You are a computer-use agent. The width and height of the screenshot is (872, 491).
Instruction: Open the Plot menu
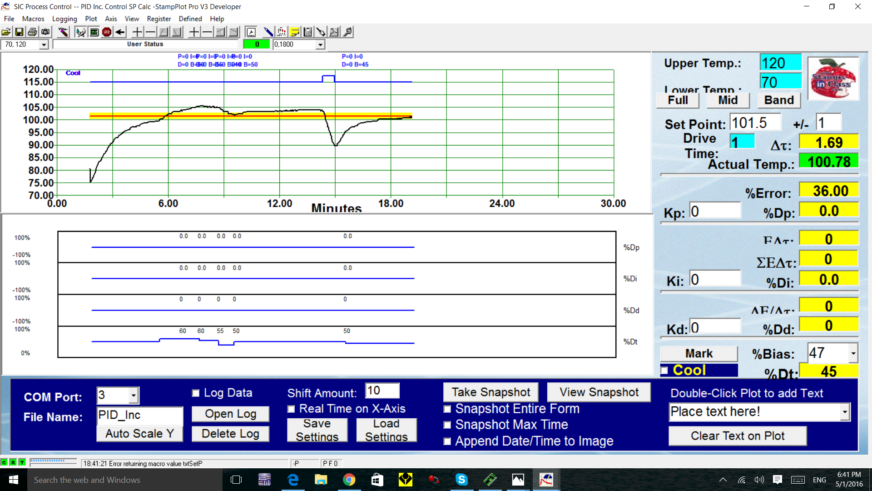pos(91,19)
